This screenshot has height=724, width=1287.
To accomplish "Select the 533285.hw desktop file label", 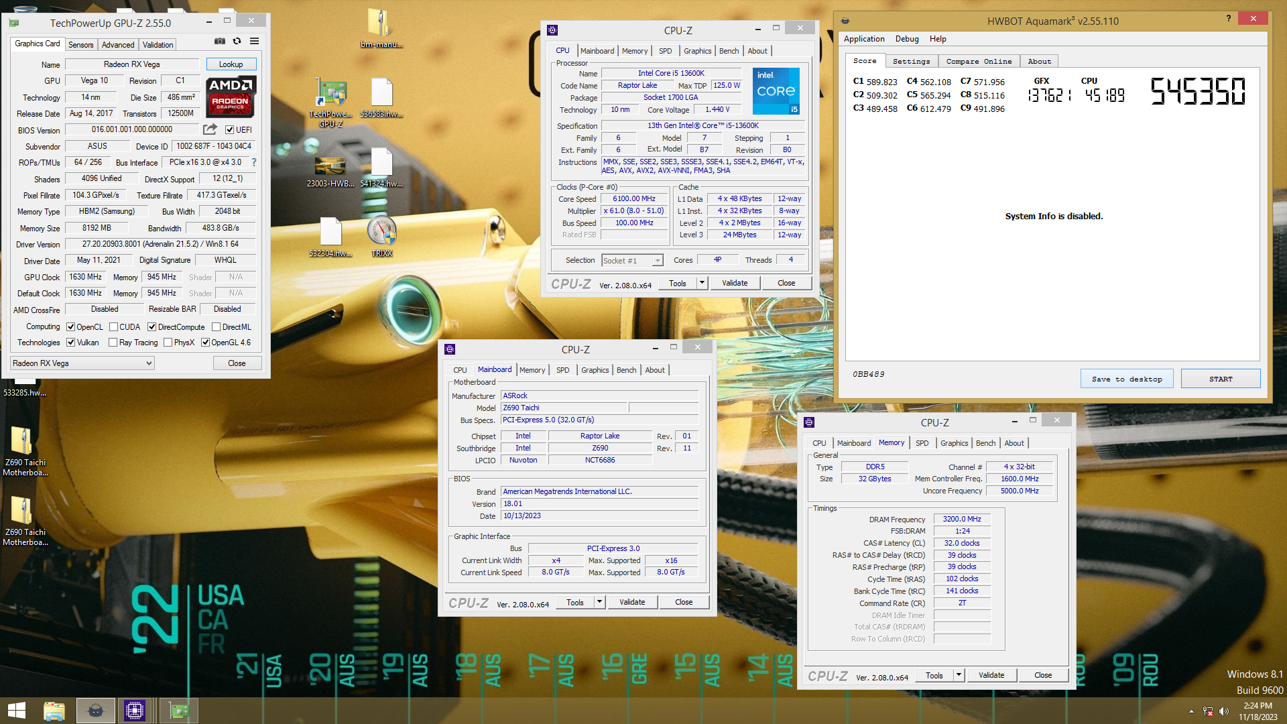I will coord(25,392).
